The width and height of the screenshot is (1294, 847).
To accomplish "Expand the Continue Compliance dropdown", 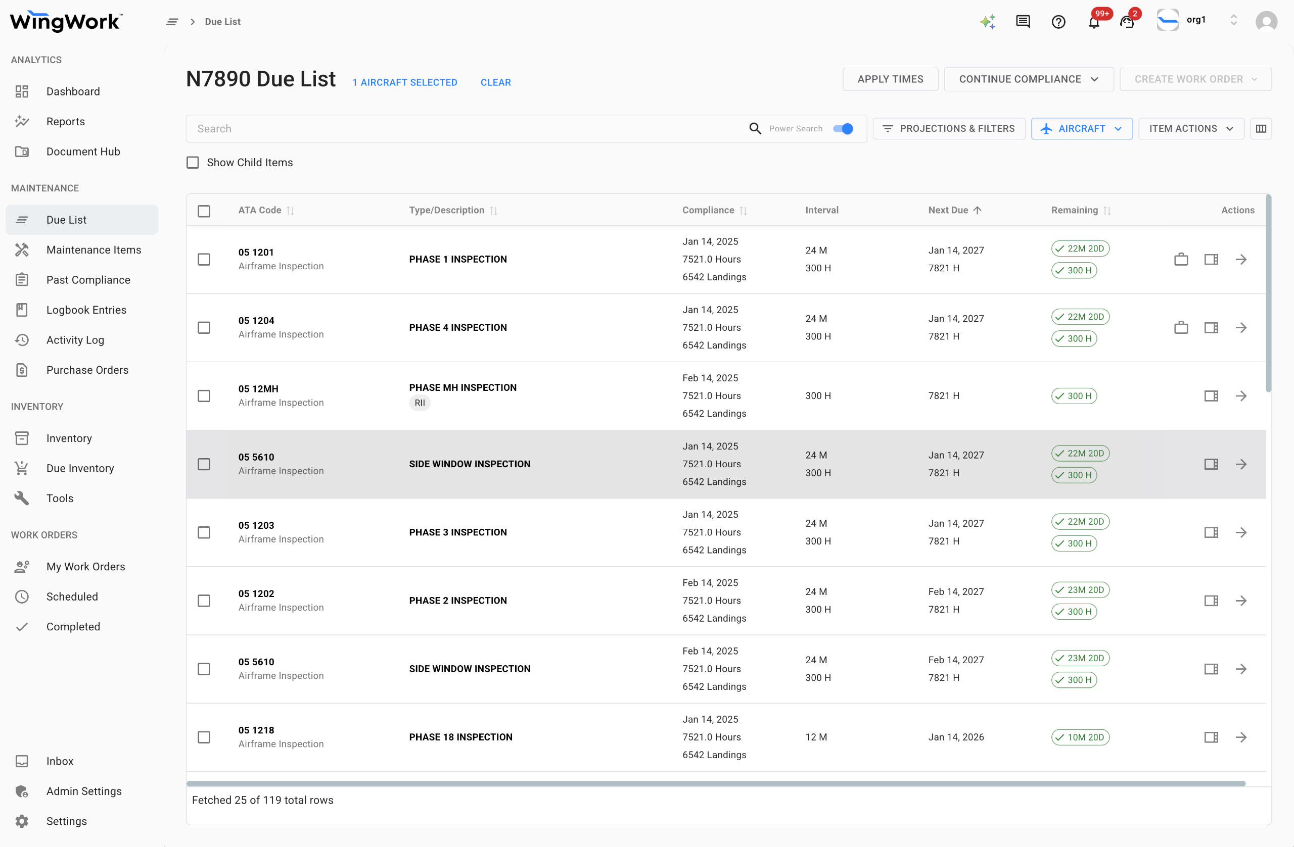I will 1028,79.
